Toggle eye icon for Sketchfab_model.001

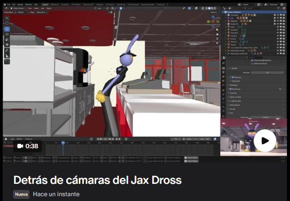[x=278, y=54]
